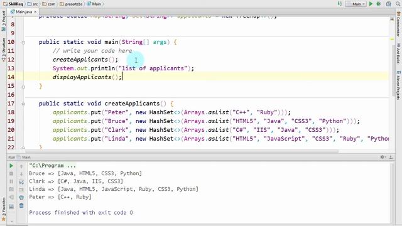Click the Main class breadcrumb
This screenshot has height=226, width=402.
[94, 4]
